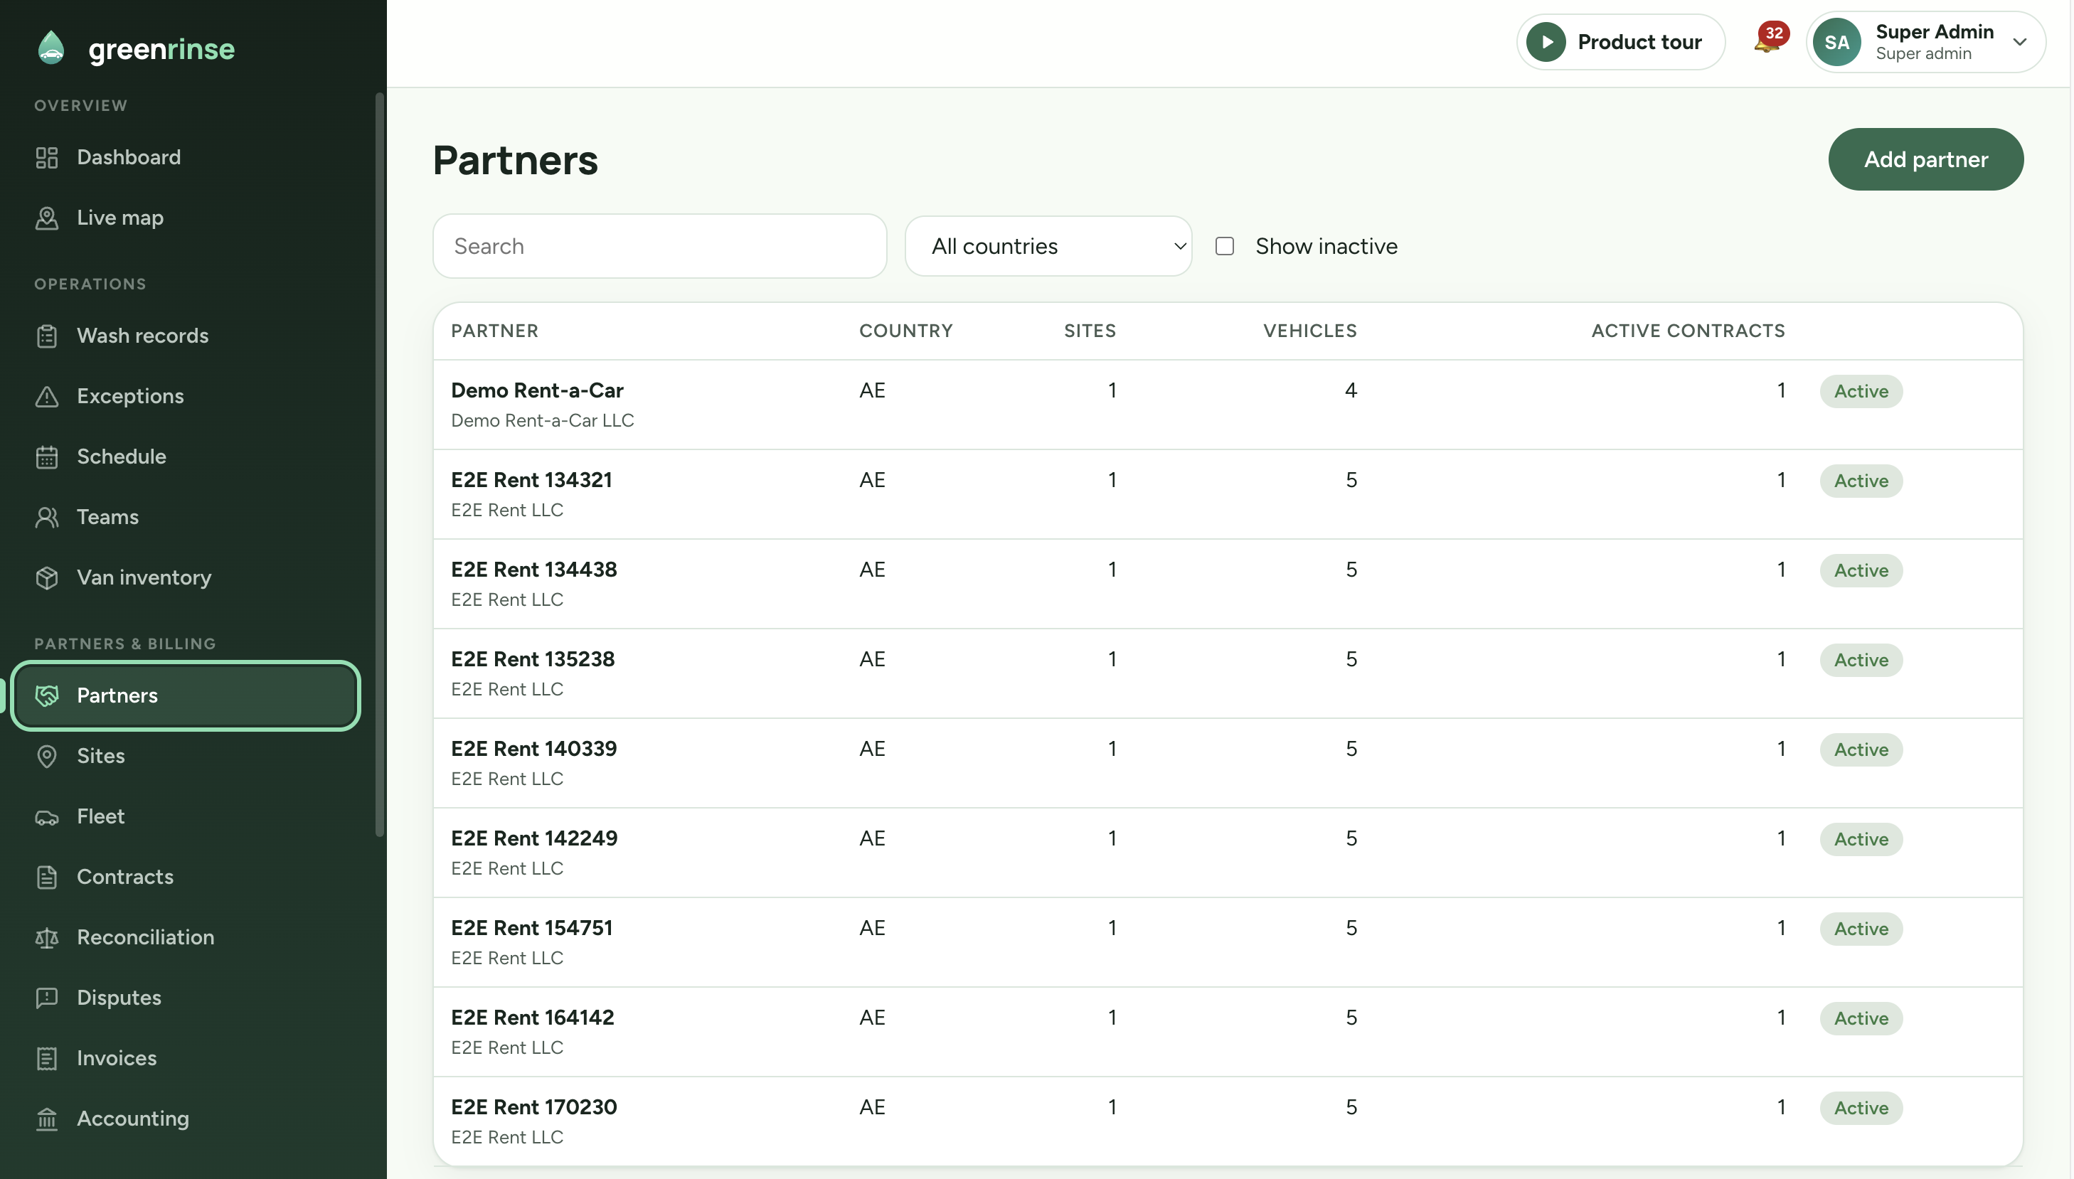Open Van inventory sidebar item
2074x1179 pixels.
(186, 577)
